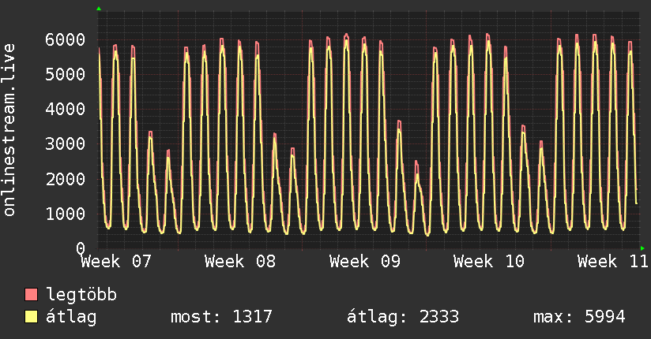Click the 2000 y-axis tick label
This screenshot has width=651, height=339.
[x=65, y=178]
